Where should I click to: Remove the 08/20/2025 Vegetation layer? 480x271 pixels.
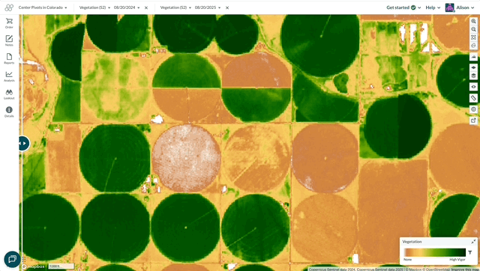[x=227, y=7]
